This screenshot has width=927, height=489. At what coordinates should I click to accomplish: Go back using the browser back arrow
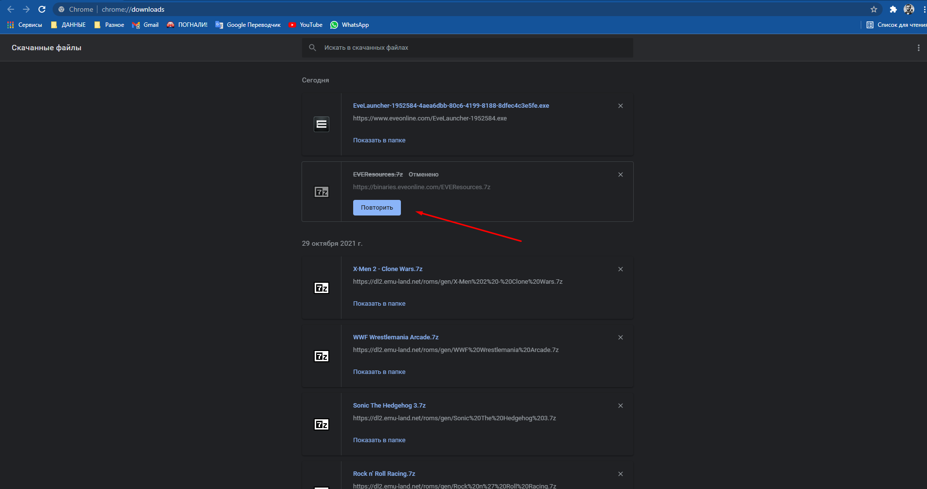click(x=11, y=9)
